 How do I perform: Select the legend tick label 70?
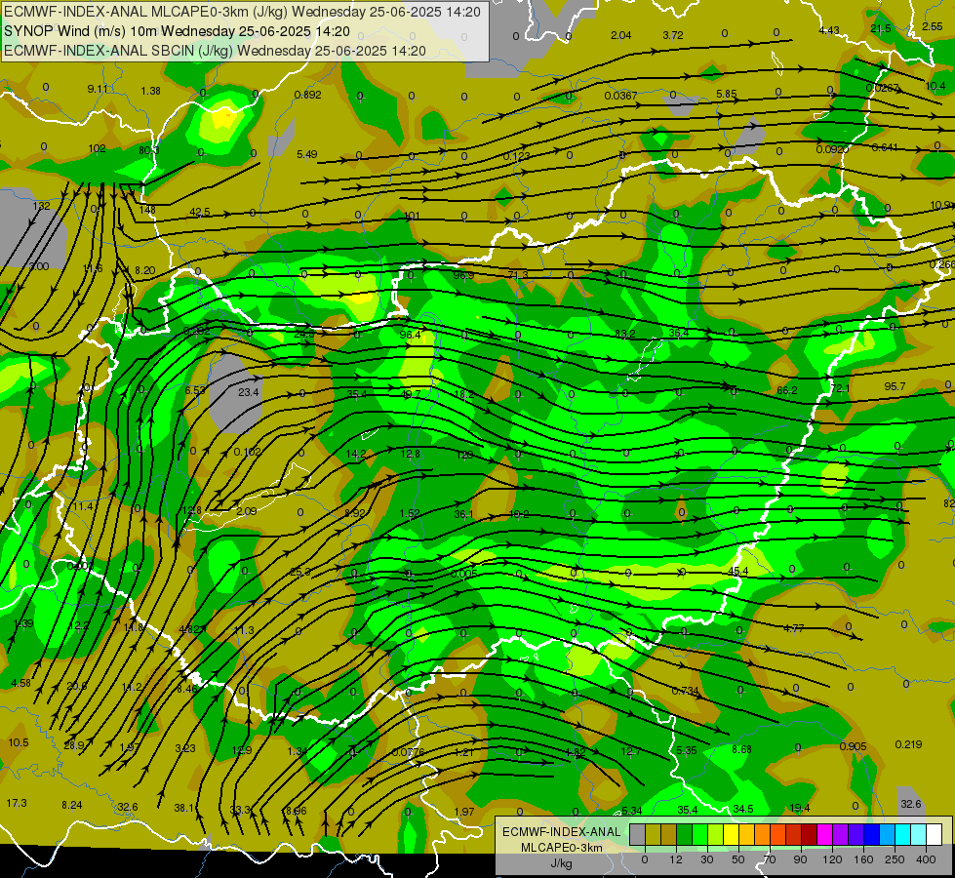(x=770, y=859)
